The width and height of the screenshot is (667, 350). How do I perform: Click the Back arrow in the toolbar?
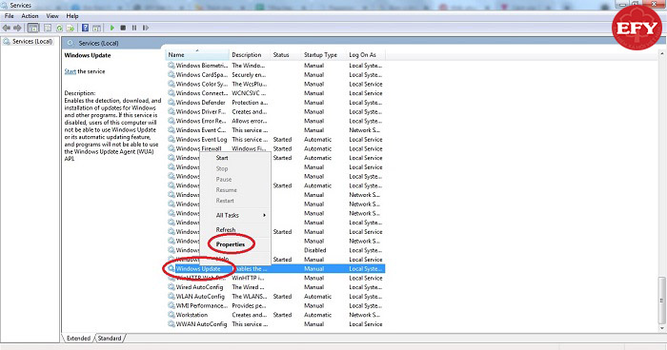pyautogui.click(x=7, y=28)
